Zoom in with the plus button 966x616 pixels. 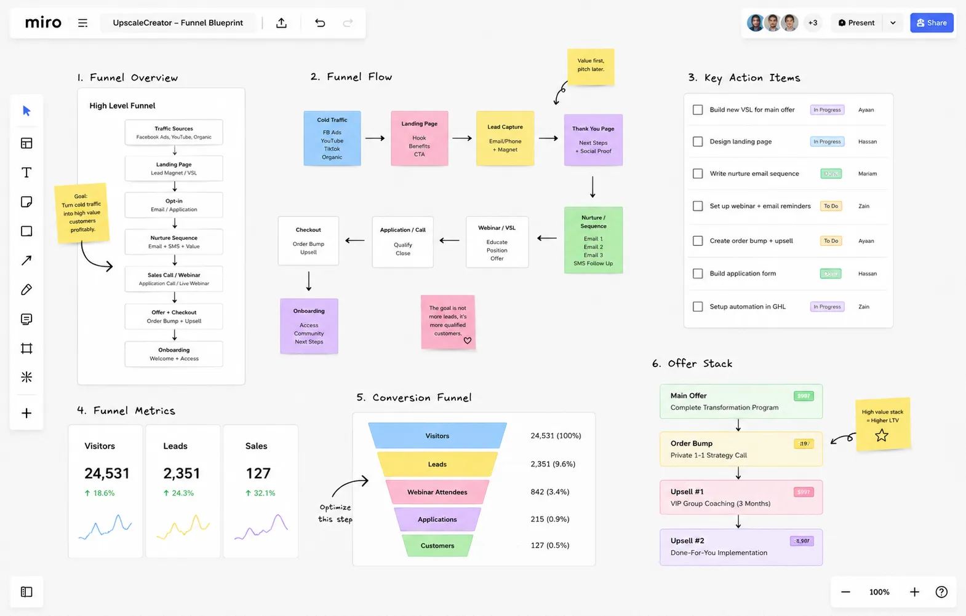pyautogui.click(x=914, y=592)
